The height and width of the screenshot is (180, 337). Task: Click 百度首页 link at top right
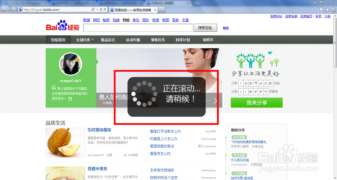tap(306, 16)
